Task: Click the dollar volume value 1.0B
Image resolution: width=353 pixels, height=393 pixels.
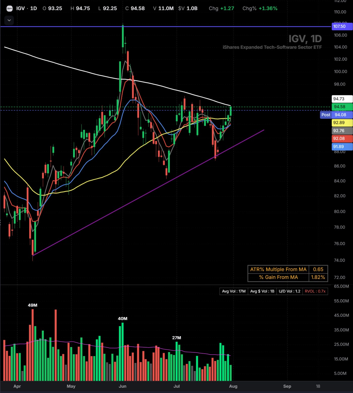Action: click(192, 8)
